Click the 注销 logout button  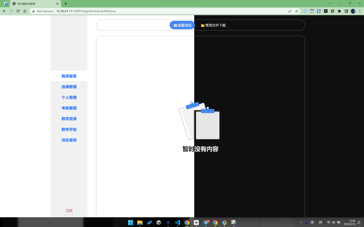pos(69,211)
